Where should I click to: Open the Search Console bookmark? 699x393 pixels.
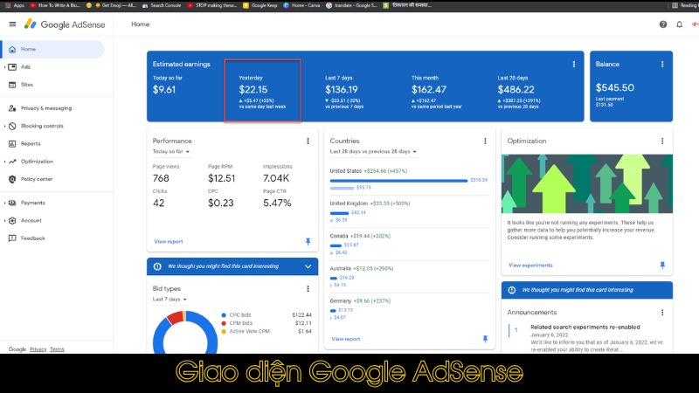162,5
